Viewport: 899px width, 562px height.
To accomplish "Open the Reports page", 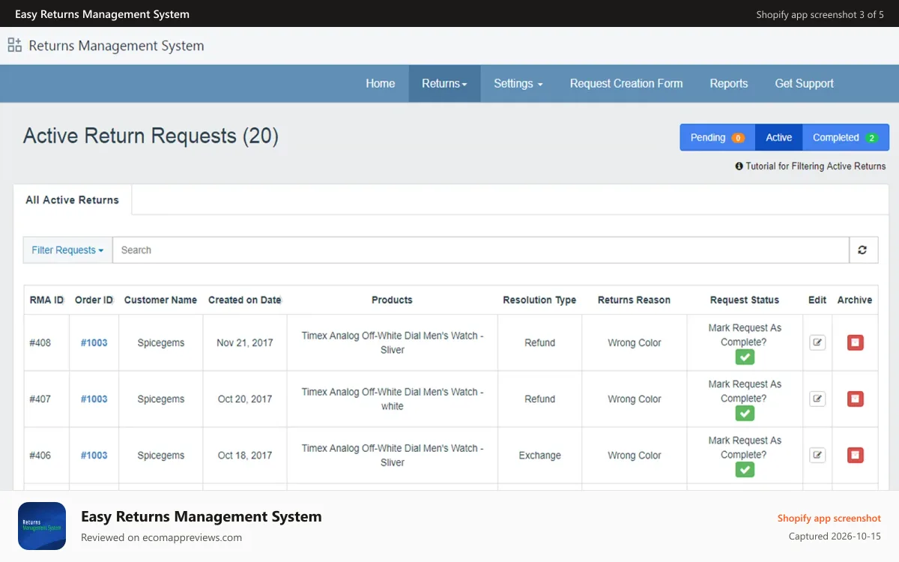I will 729,83.
